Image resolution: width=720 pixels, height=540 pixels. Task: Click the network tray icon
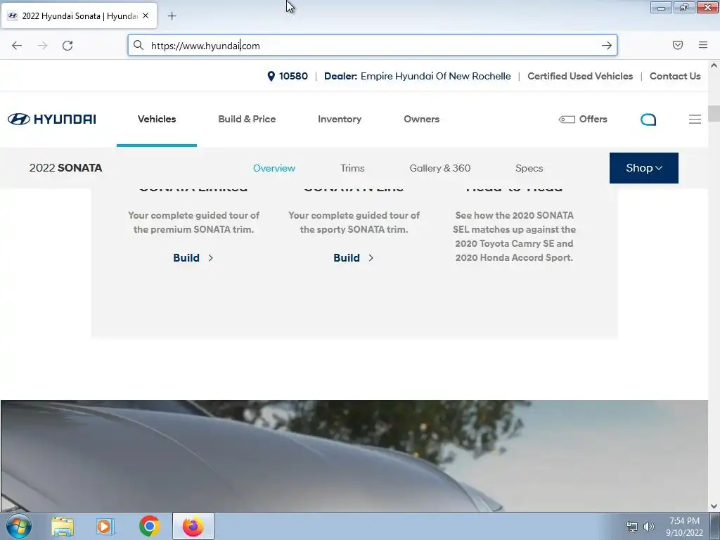pyautogui.click(x=632, y=527)
